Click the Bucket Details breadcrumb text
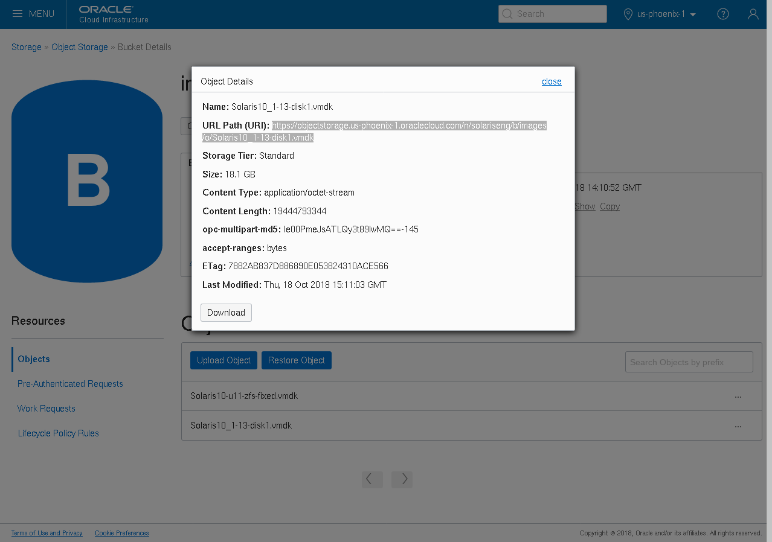Viewport: 772px width, 542px height. [144, 47]
